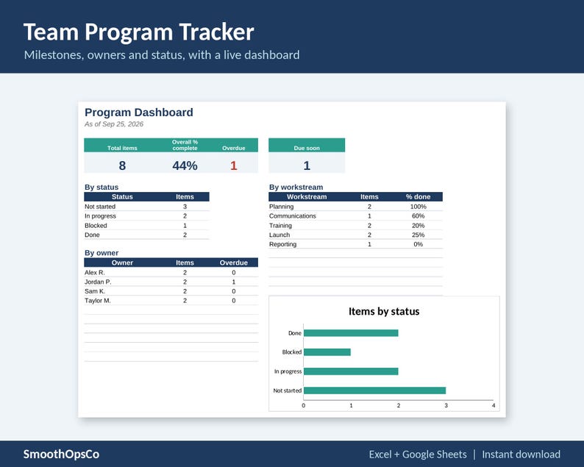584x467 pixels.
Task: Click the Workstream column header
Action: pyautogui.click(x=307, y=196)
